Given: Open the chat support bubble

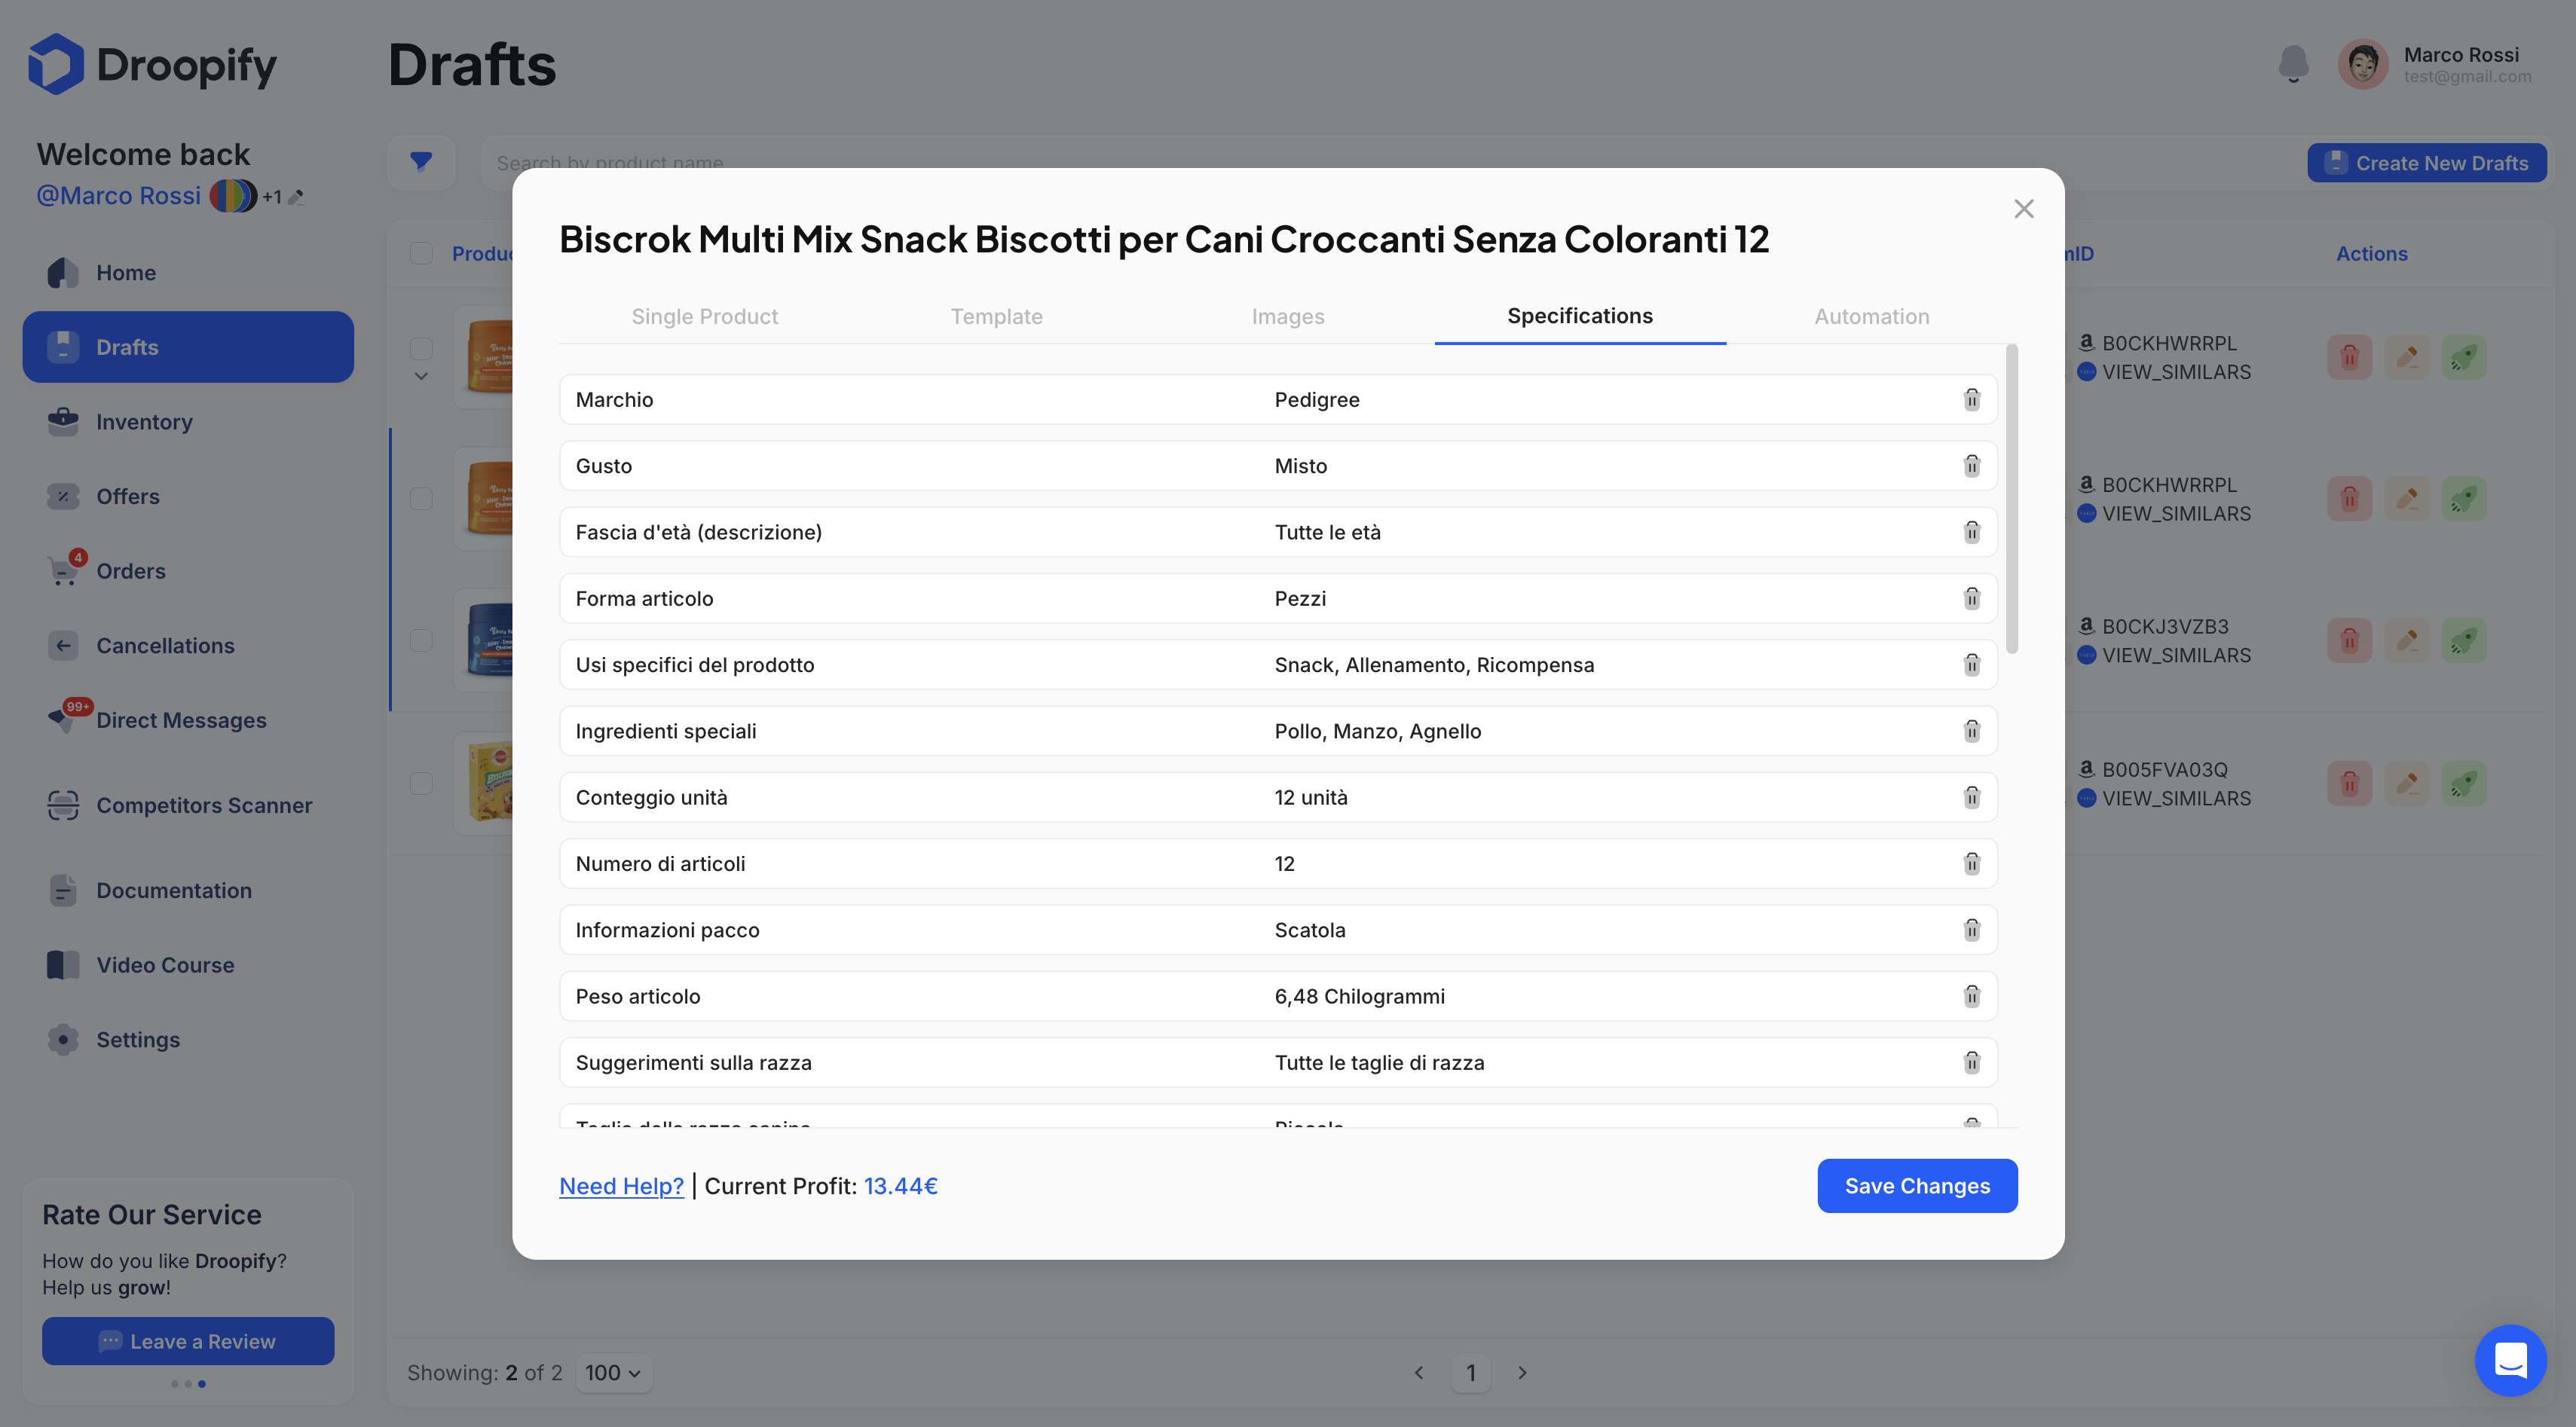Looking at the screenshot, I should 2510,1360.
